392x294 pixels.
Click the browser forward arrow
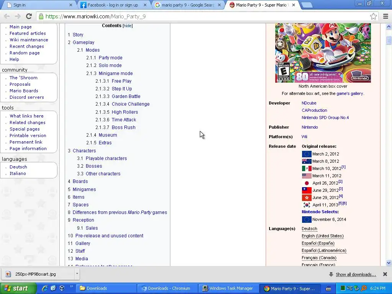tap(18, 16)
